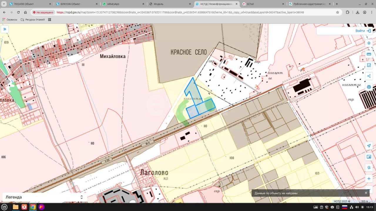
Task: Dismiss the 'Данные по объекту не найдены' notification
Action: point(366,193)
